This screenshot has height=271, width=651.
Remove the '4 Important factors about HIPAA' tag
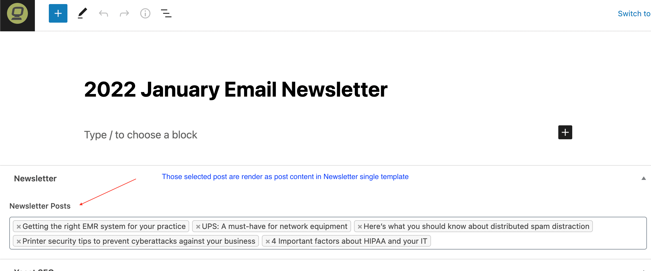pos(268,241)
